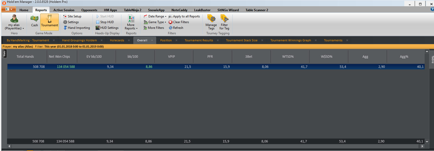Image resolution: width=434 pixels, height=151 pixels.
Task: Click the Start HUD button
Action: click(x=105, y=16)
